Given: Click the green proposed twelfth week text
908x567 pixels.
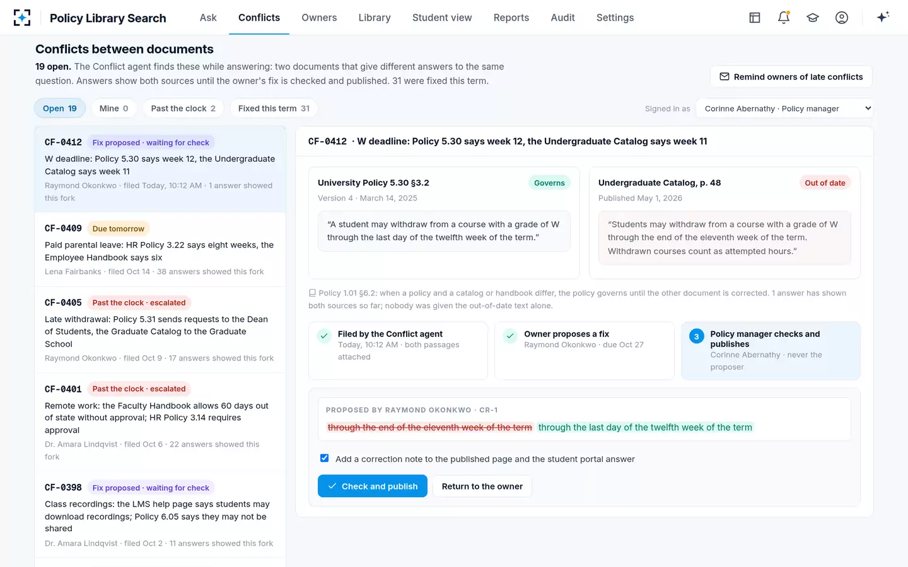Looking at the screenshot, I should [645, 427].
